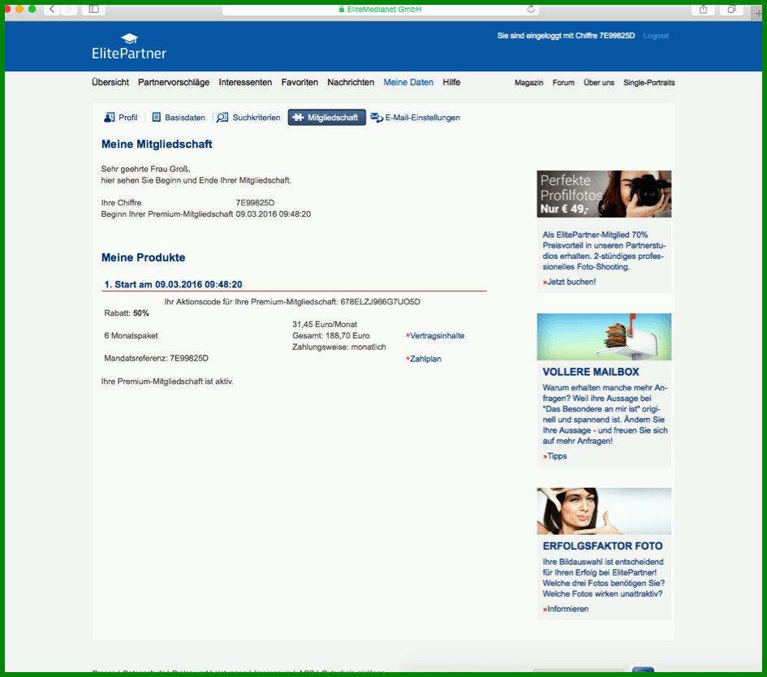Go to Übersicht in main navigation
Screen dimensions: 767x677
pyautogui.click(x=110, y=82)
